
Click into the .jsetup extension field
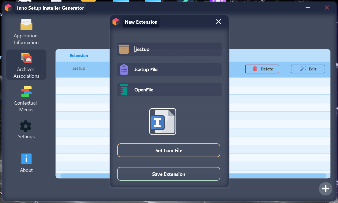click(x=169, y=49)
